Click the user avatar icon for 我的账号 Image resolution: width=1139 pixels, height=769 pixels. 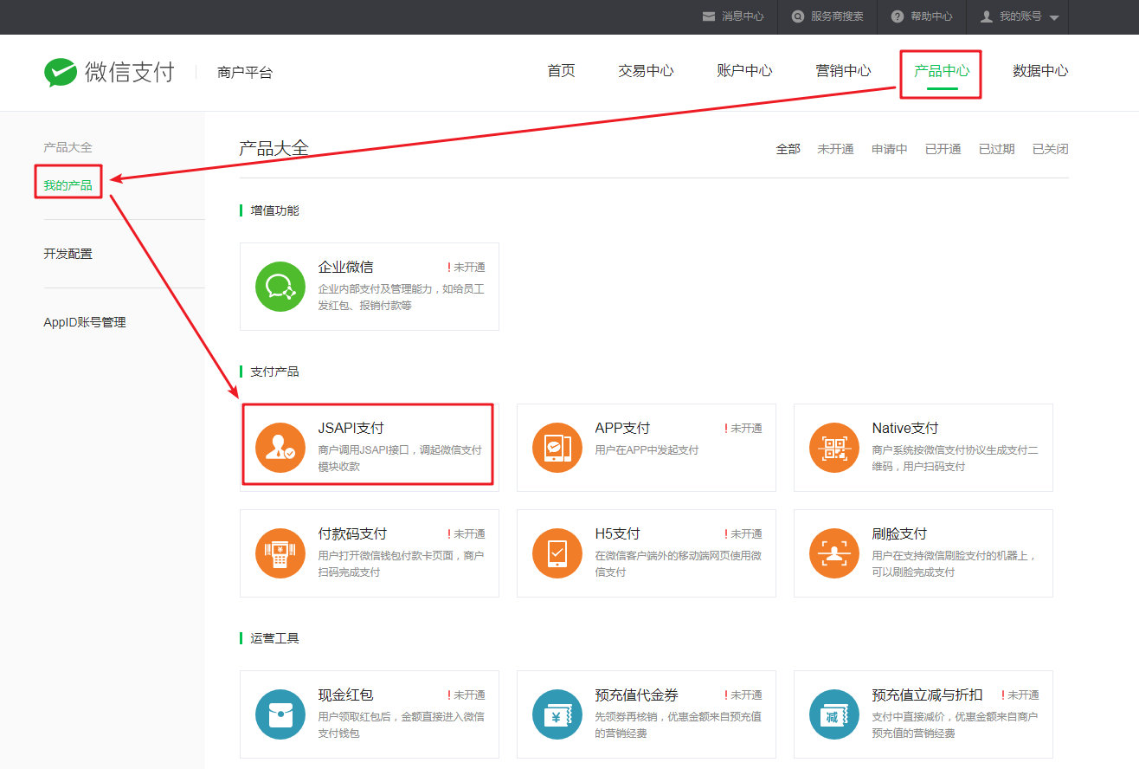click(x=986, y=16)
